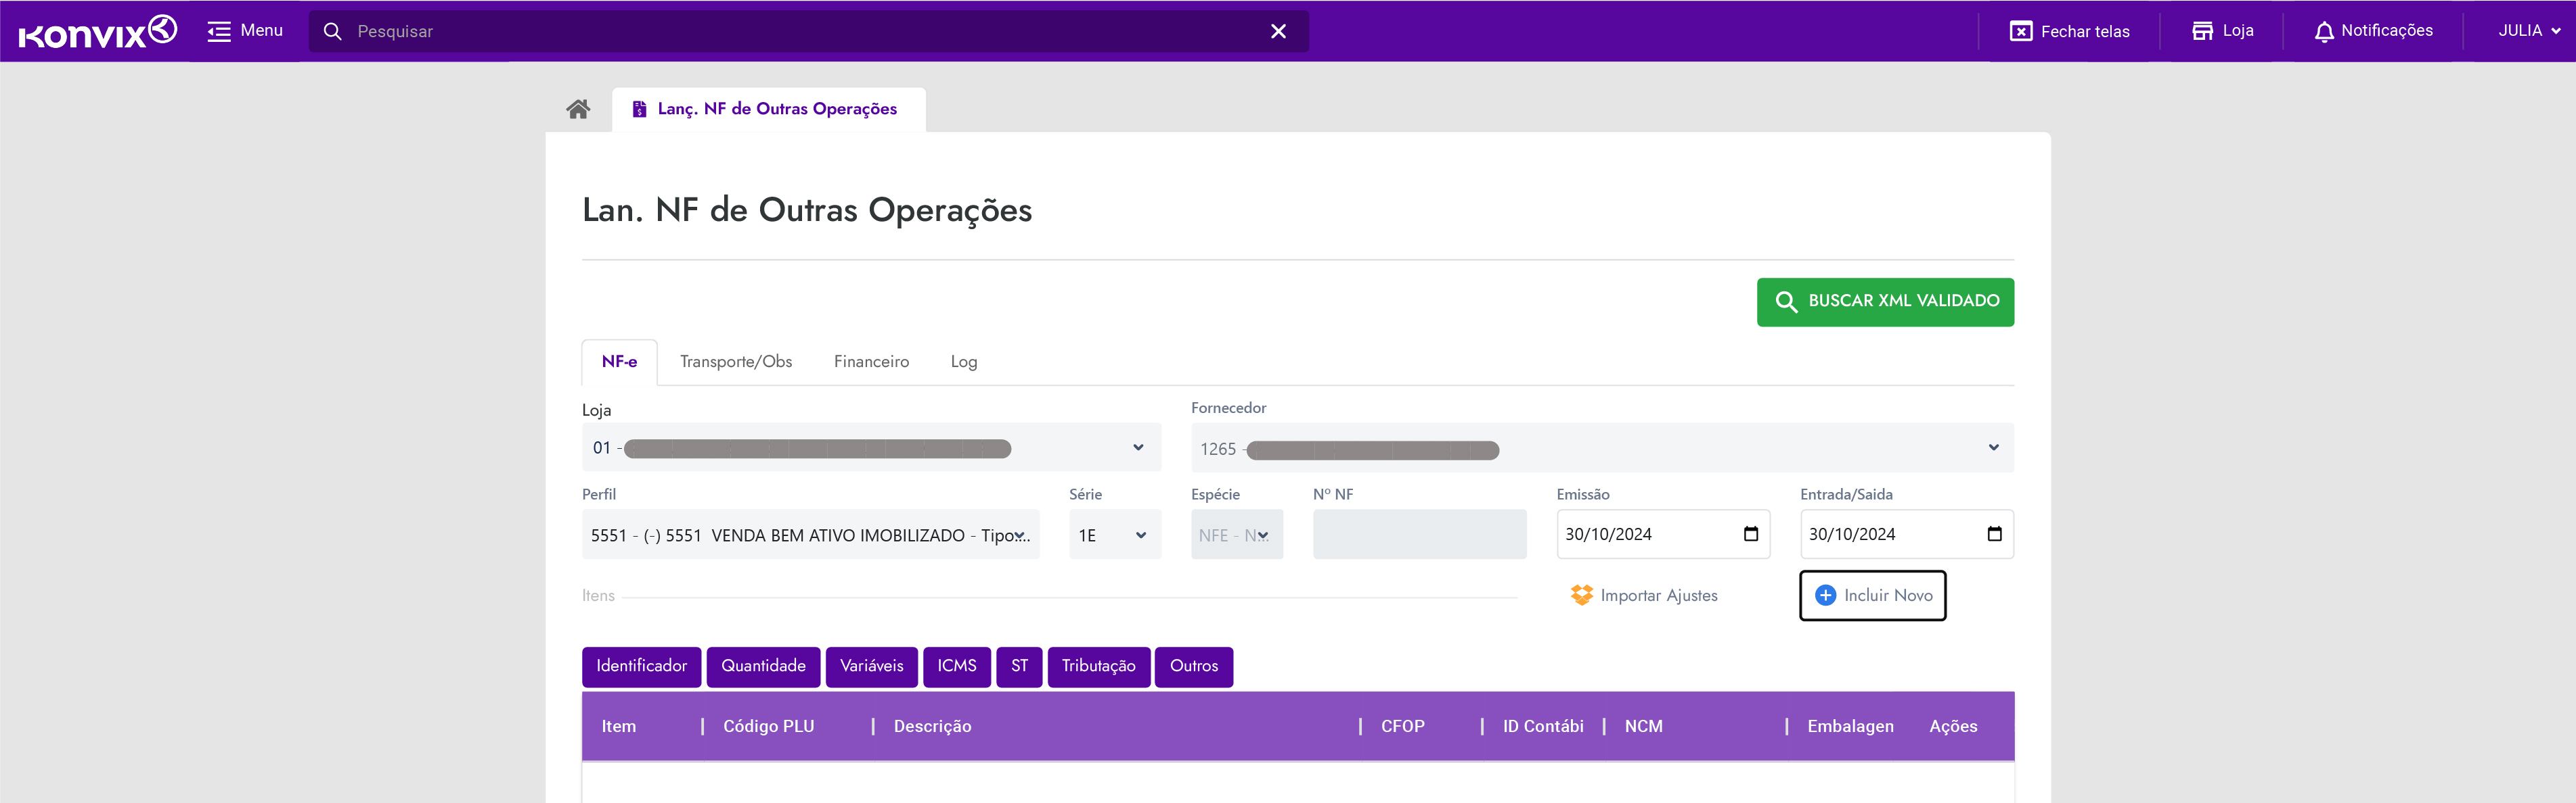The image size is (2576, 803).
Task: Click the Importar Ajustes icon
Action: point(1581,595)
